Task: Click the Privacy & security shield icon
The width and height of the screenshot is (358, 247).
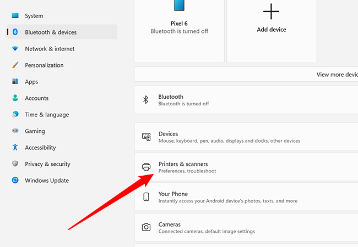Action: [x=15, y=164]
